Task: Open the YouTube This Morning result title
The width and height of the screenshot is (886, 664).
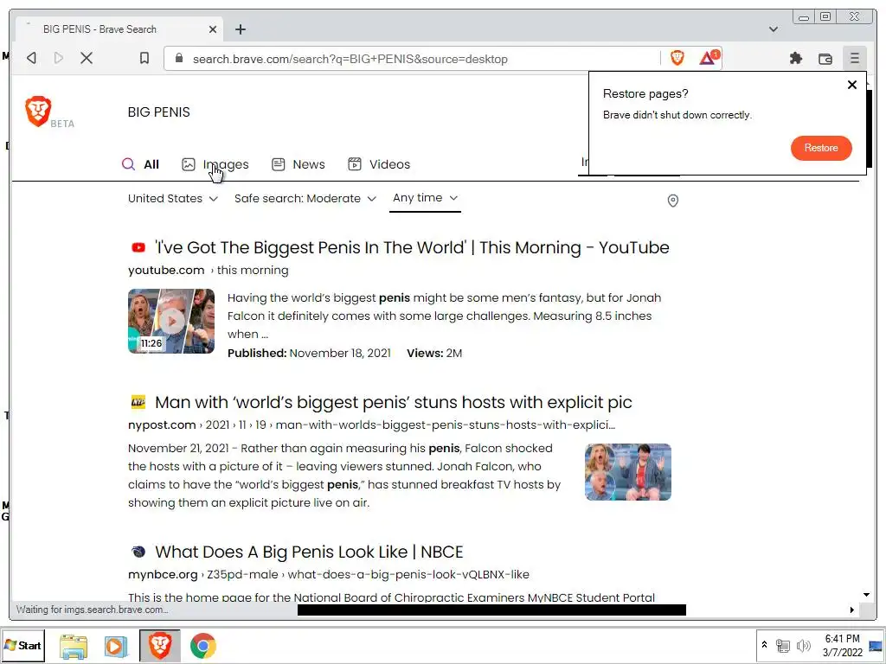Action: pos(412,248)
